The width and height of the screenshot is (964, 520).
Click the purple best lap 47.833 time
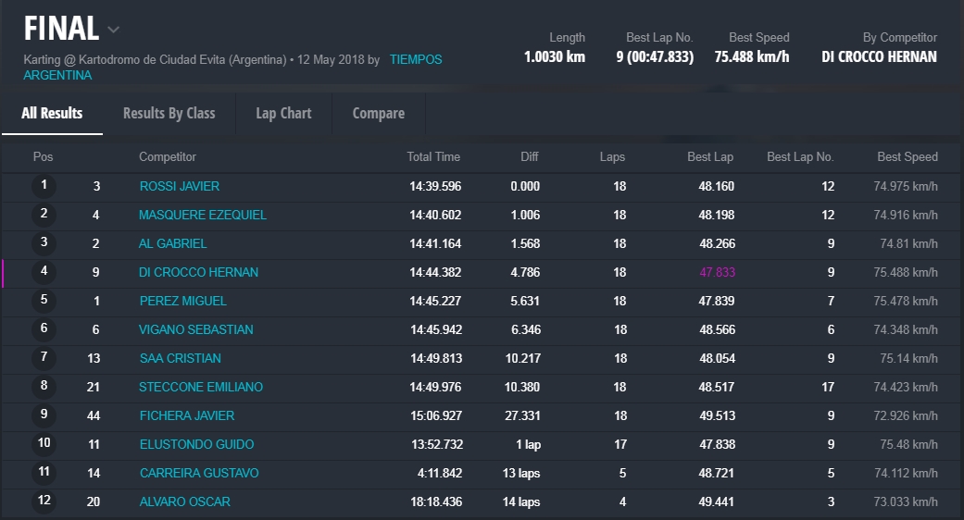point(717,272)
